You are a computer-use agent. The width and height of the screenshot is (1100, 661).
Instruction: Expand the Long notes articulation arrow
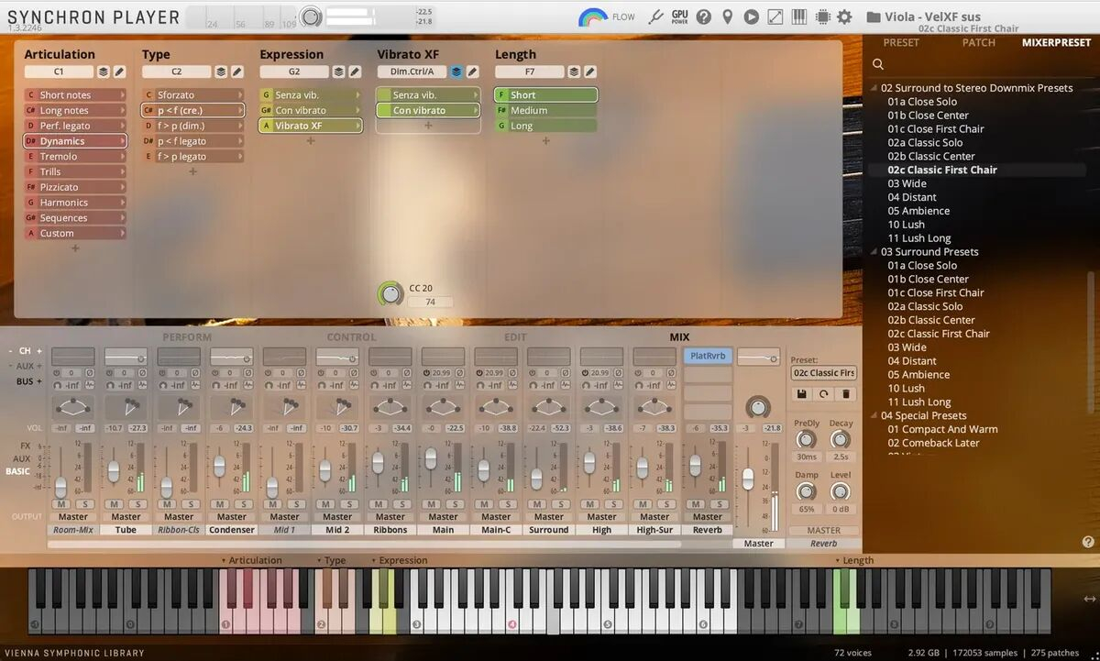tap(121, 111)
